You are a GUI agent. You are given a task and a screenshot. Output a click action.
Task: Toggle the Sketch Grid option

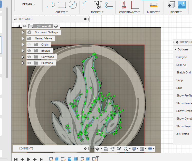click(x=184, y=72)
